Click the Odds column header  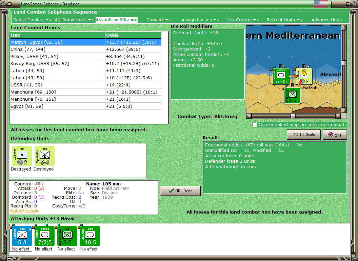(133, 35)
